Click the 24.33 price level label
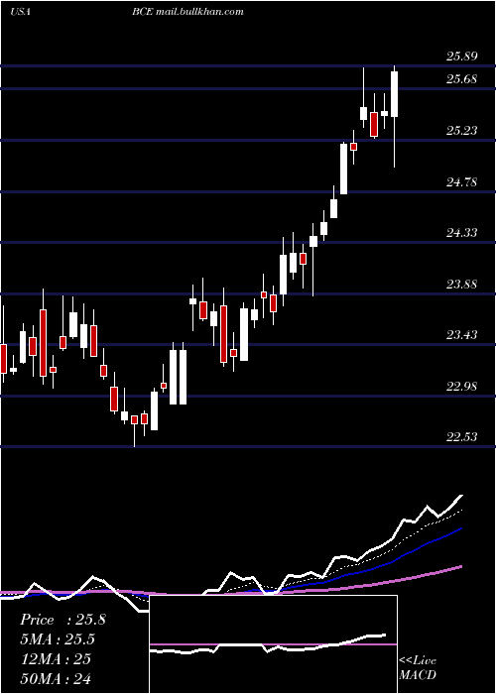The image size is (496, 694). pyautogui.click(x=461, y=233)
